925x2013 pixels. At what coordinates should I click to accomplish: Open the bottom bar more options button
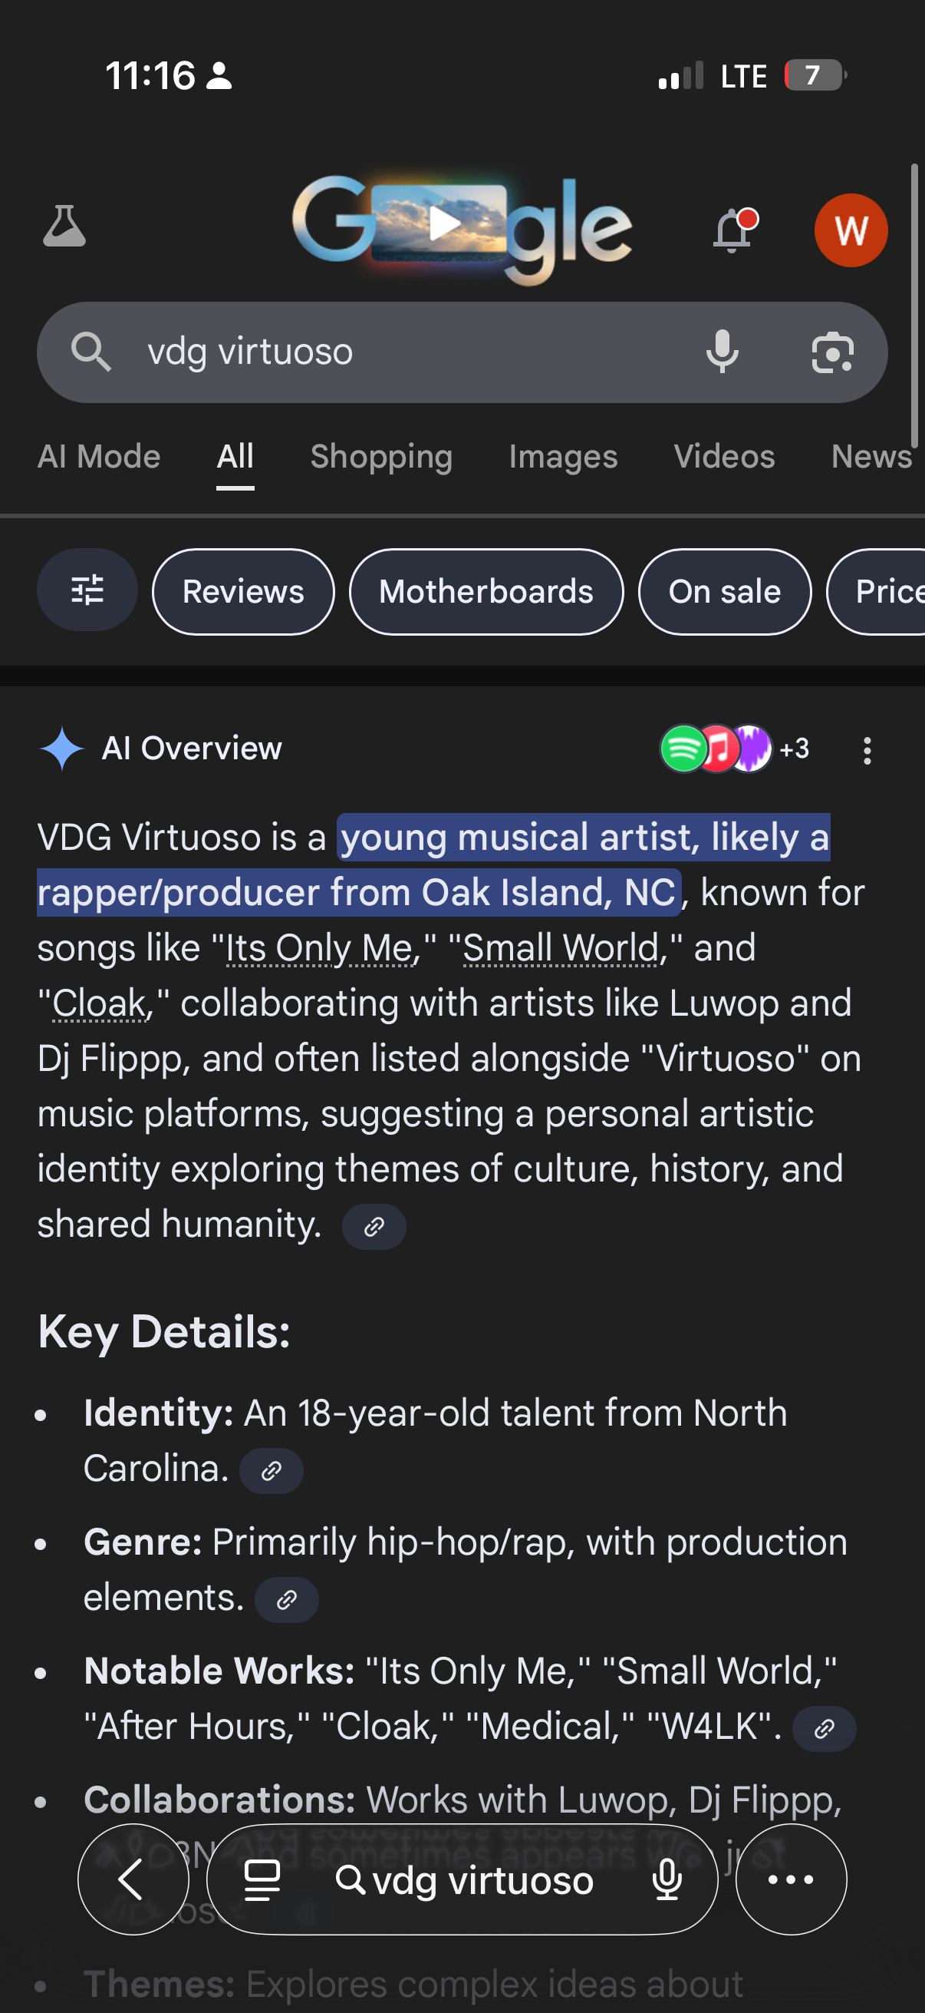point(791,1879)
